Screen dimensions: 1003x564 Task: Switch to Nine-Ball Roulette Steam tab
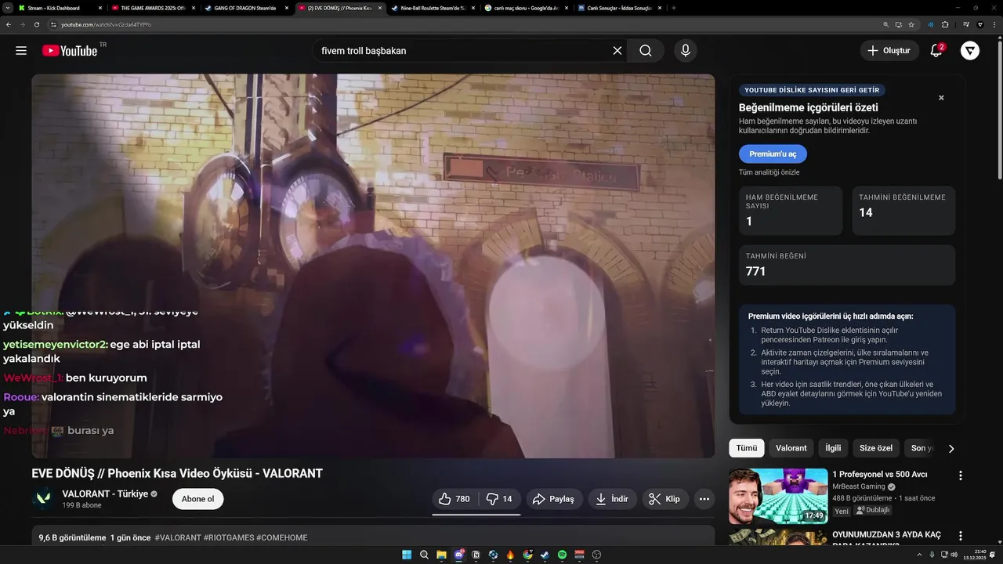pyautogui.click(x=432, y=8)
